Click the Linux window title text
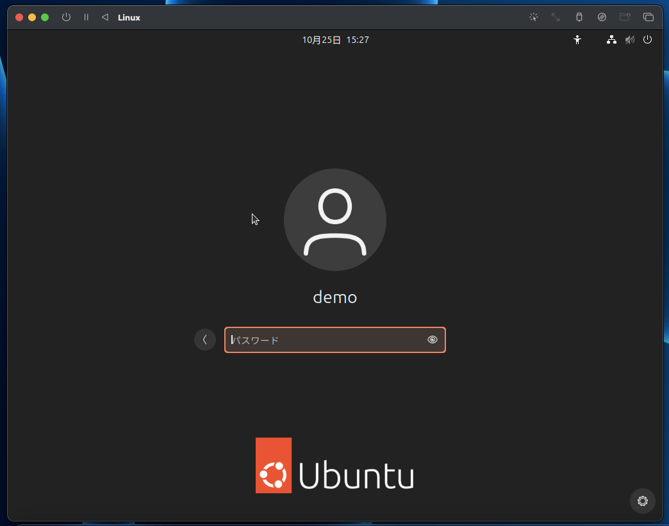The image size is (669, 526). pyautogui.click(x=129, y=17)
